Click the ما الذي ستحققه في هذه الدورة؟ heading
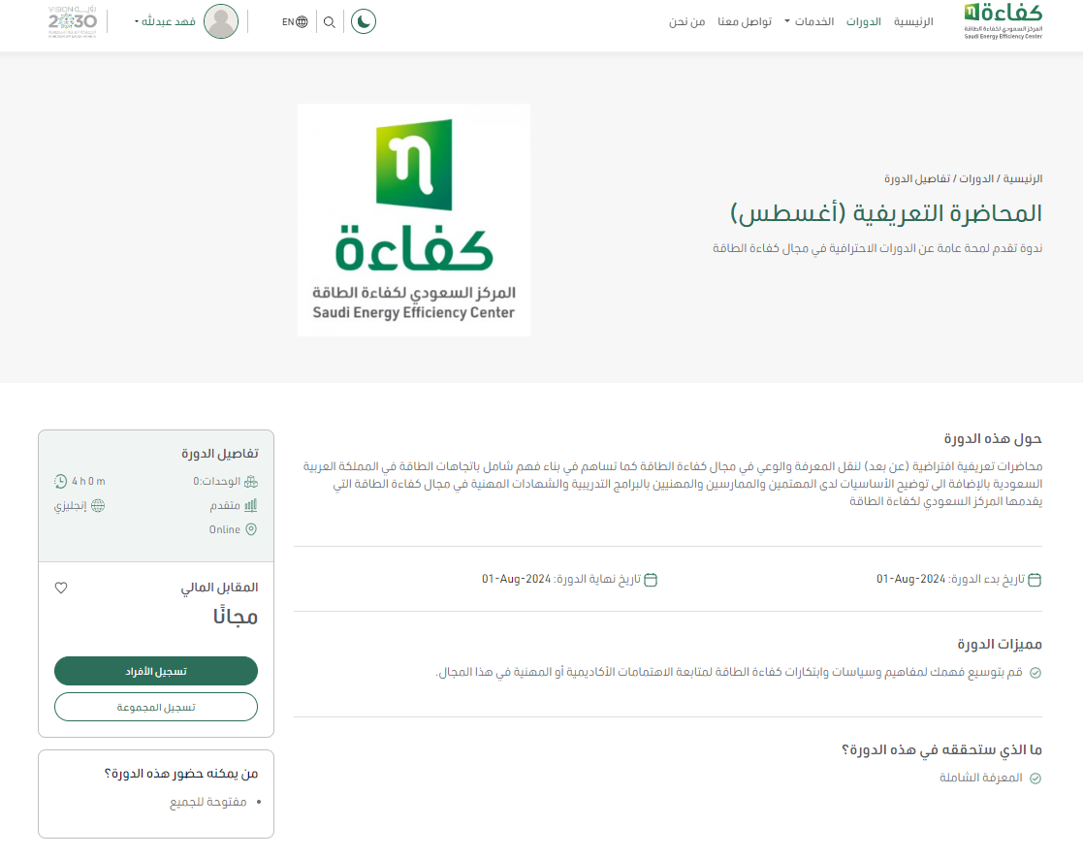 (941, 749)
